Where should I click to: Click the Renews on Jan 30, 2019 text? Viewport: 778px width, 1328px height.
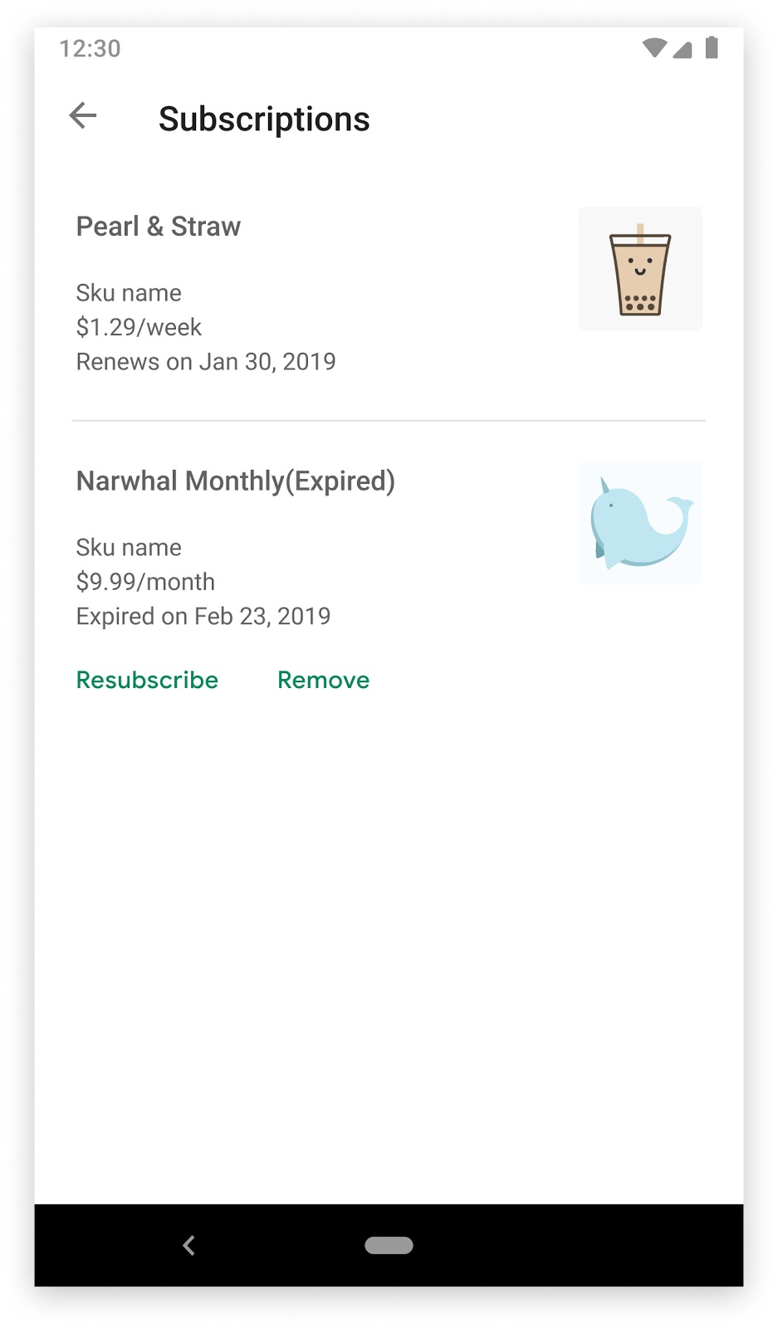tap(206, 362)
